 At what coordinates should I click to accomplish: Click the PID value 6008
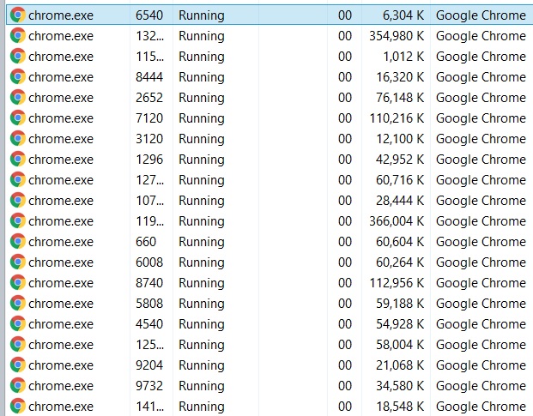(149, 262)
